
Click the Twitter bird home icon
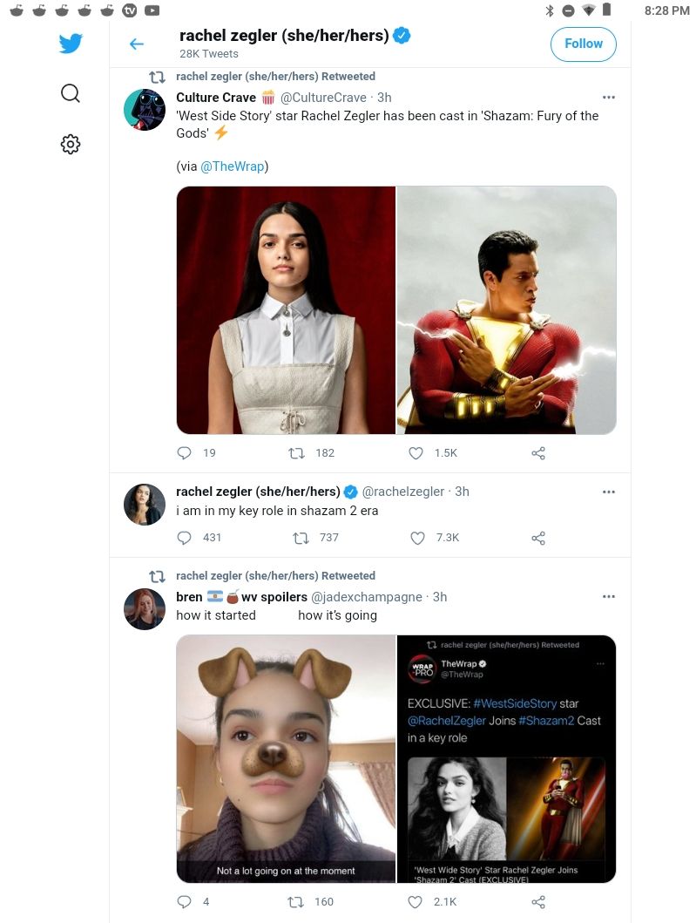(71, 44)
